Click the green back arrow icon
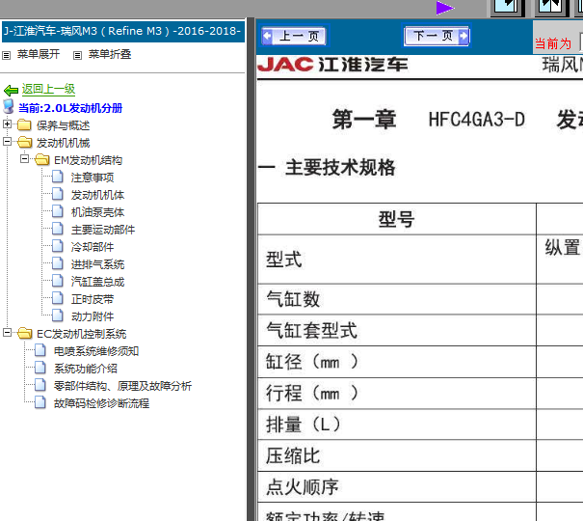583x521 pixels. pos(11,90)
